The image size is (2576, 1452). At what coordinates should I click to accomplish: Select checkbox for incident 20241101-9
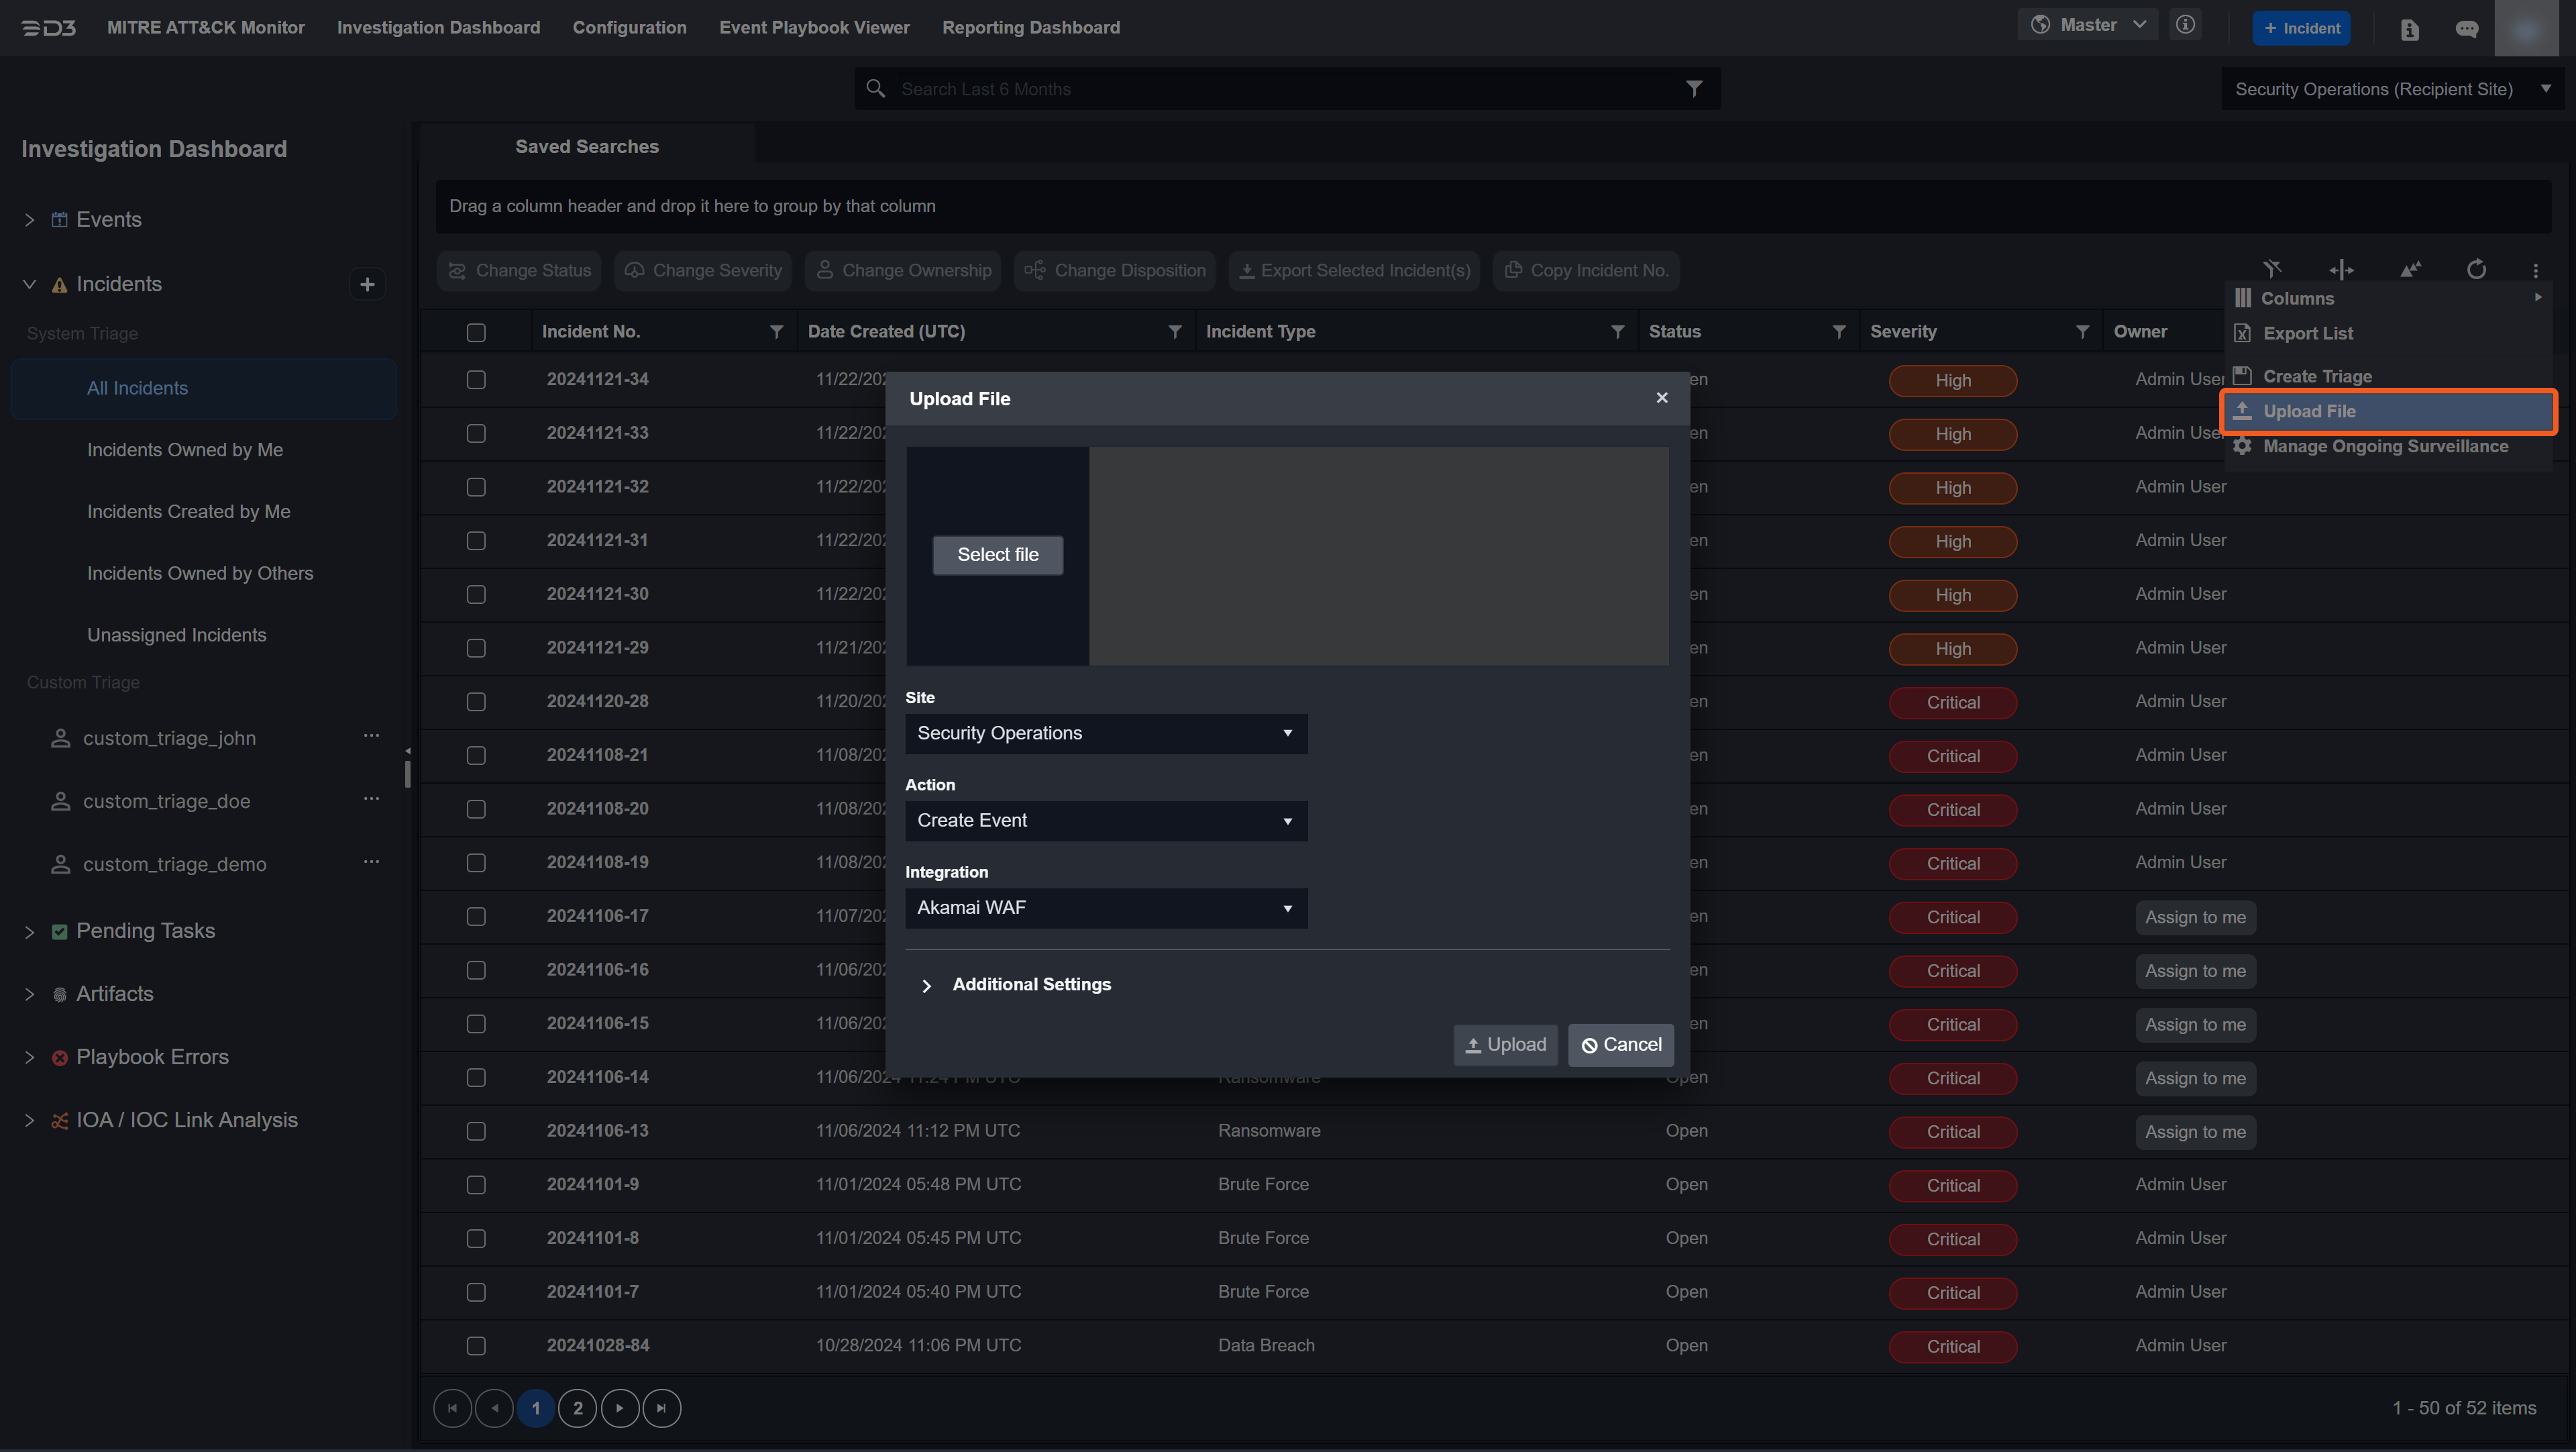tap(476, 1185)
